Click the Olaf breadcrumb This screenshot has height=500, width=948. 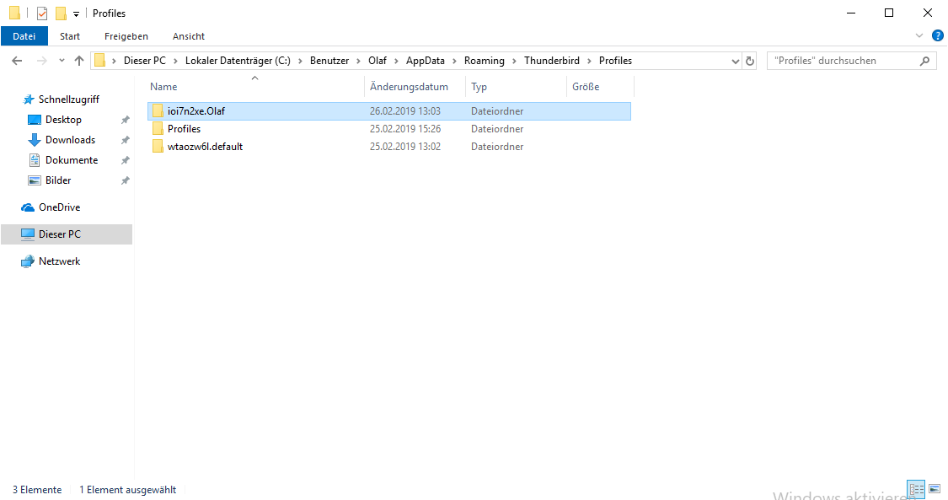pyautogui.click(x=378, y=61)
